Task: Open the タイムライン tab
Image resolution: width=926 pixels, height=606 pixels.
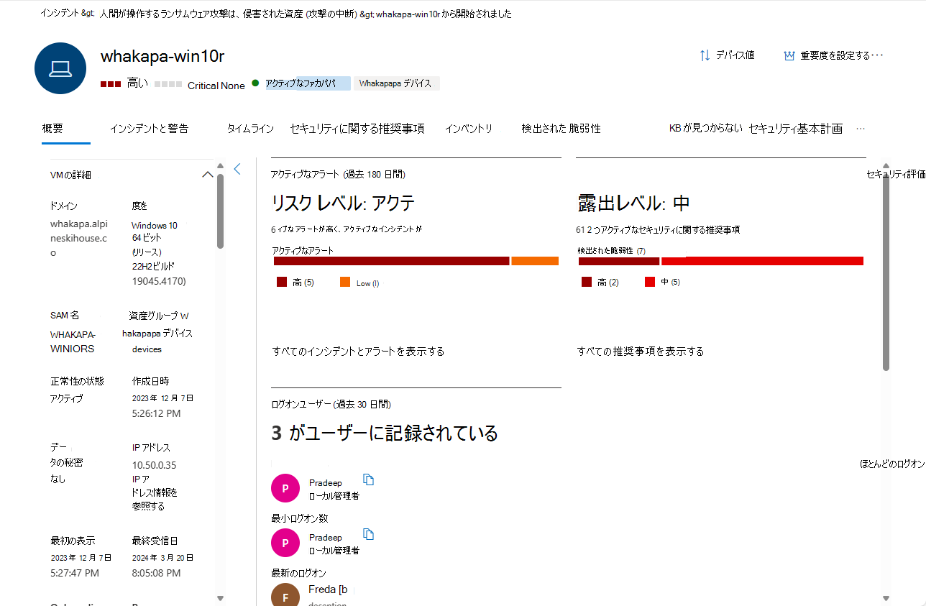Action: point(250,129)
